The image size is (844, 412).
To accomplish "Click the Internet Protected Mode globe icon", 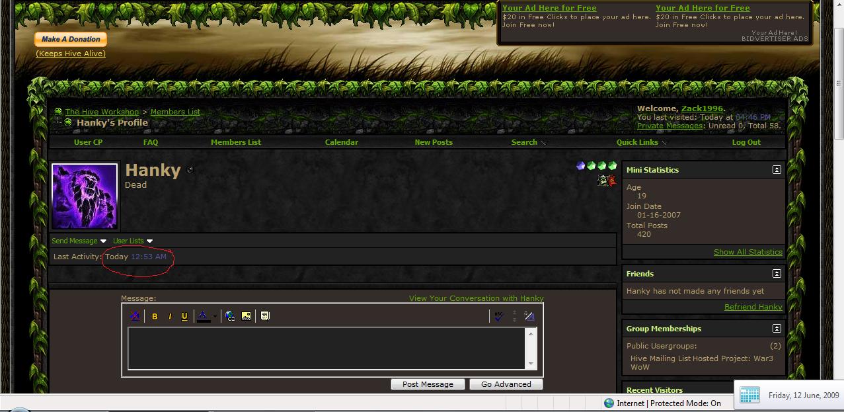I will (x=609, y=403).
